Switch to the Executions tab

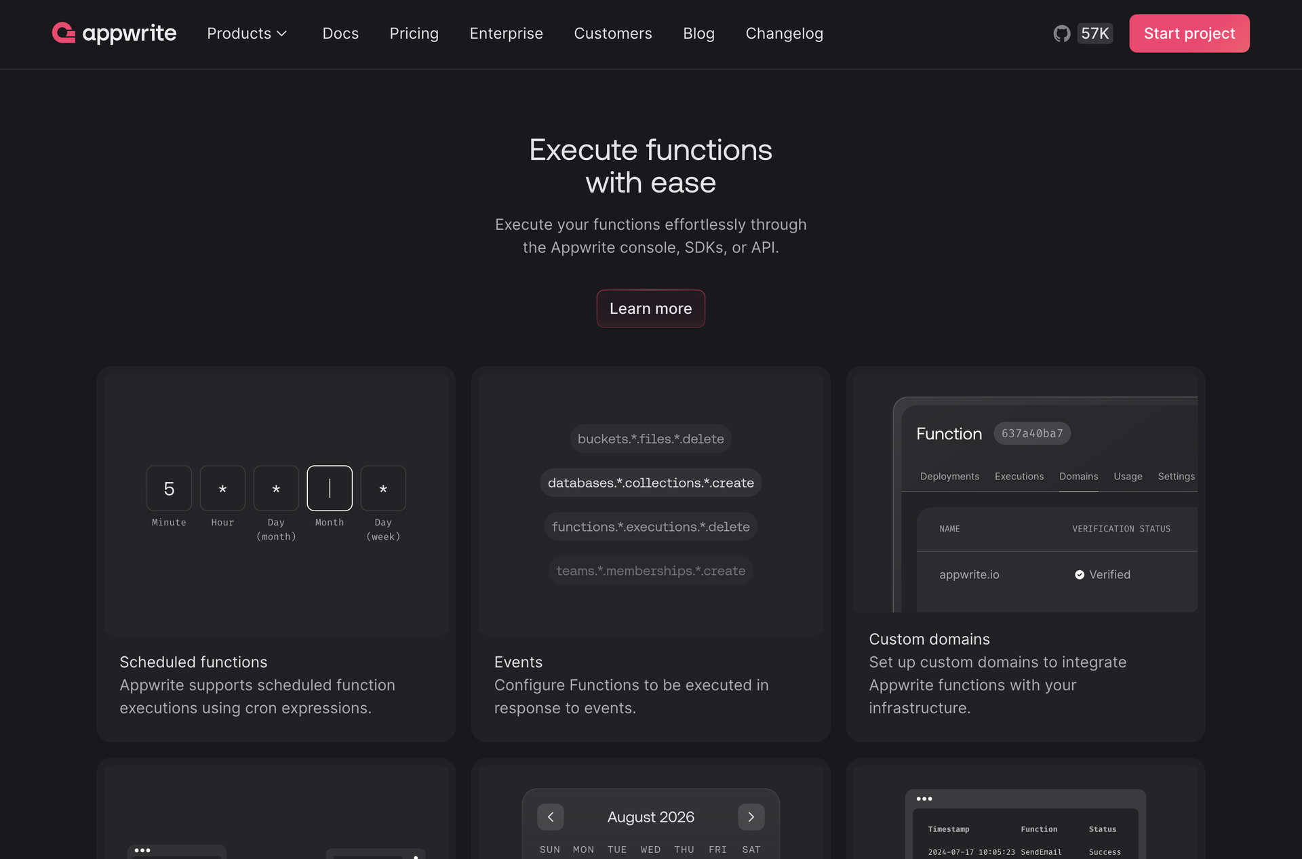[x=1019, y=477]
